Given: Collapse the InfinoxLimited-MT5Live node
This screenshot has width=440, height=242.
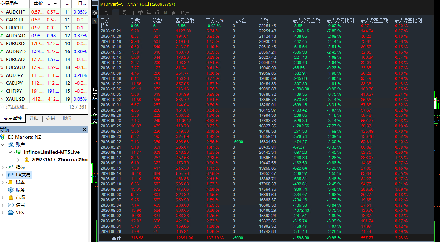Looking at the screenshot, I should (11, 152).
